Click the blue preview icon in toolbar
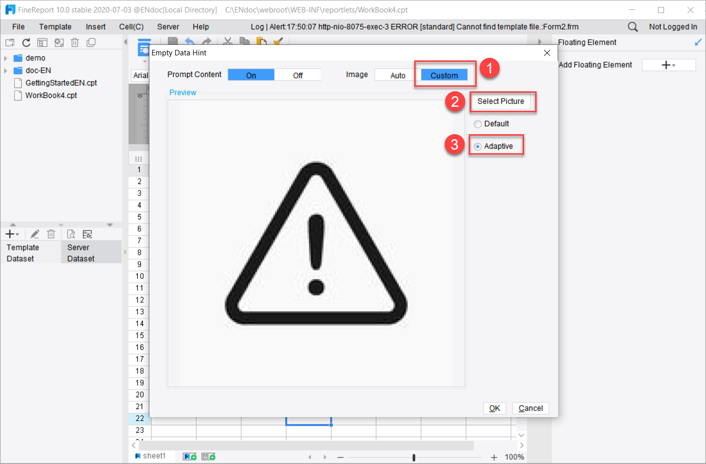The height and width of the screenshot is (464, 706). (144, 47)
